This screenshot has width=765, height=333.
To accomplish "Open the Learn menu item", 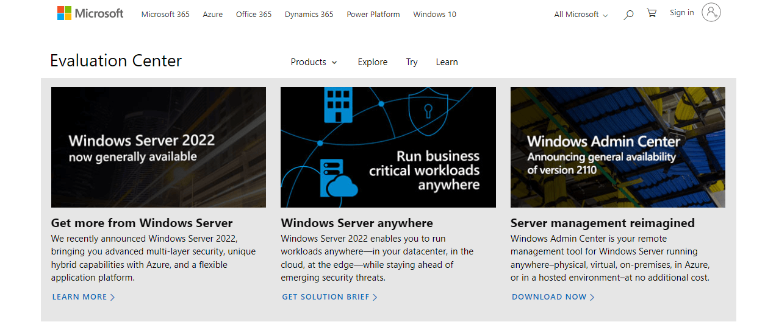I will (447, 62).
